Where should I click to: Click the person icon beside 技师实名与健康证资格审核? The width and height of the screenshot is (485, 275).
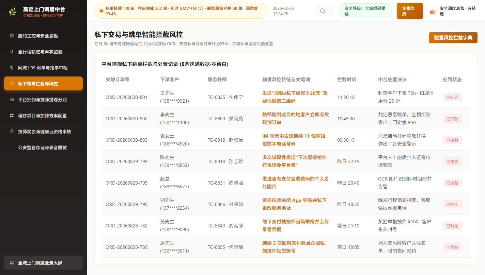(12, 132)
